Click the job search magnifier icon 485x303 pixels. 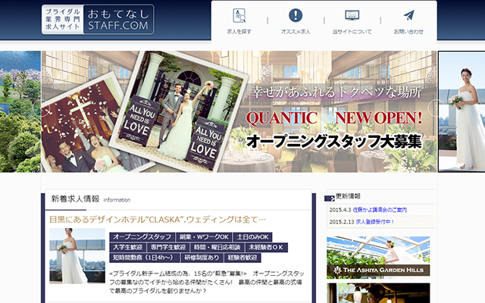coord(239,15)
